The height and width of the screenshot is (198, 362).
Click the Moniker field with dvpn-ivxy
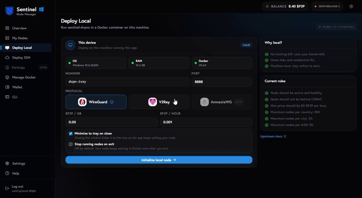click(x=127, y=82)
